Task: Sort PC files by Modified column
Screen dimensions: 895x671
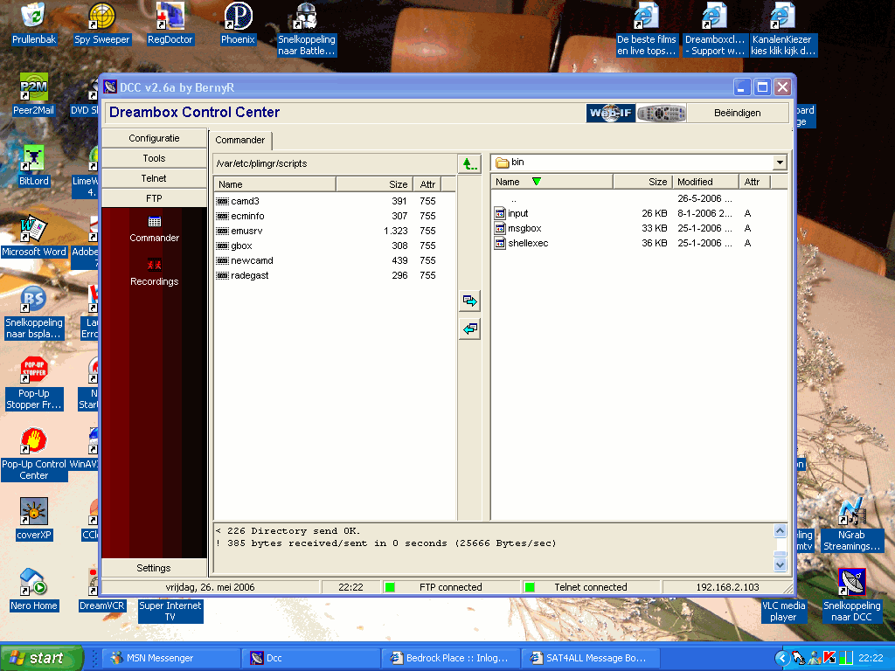Action: [705, 182]
